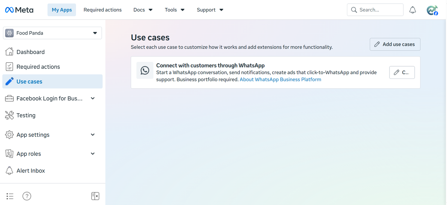
Task: Click the Search input field
Action: tap(375, 10)
